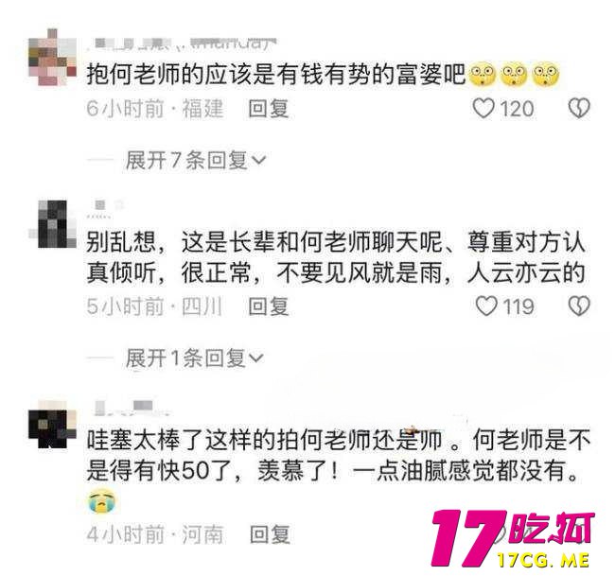615x576 pixels.
Task: Open the first commenter's blurred username
Action: (x=183, y=44)
